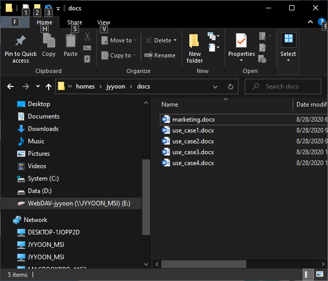Select WebDAV-jyyoon (E:) drive

tap(71, 203)
